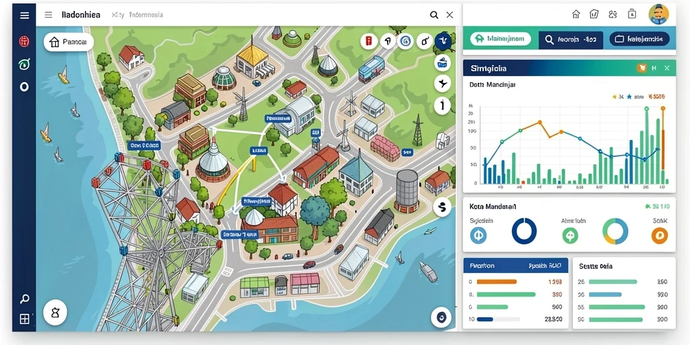The image size is (690, 345).
Task: Click the figure button at the map bottom left
Action: pos(55,313)
